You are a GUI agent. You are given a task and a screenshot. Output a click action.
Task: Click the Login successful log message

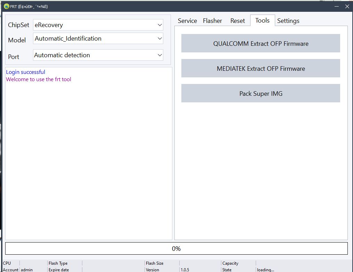point(25,72)
